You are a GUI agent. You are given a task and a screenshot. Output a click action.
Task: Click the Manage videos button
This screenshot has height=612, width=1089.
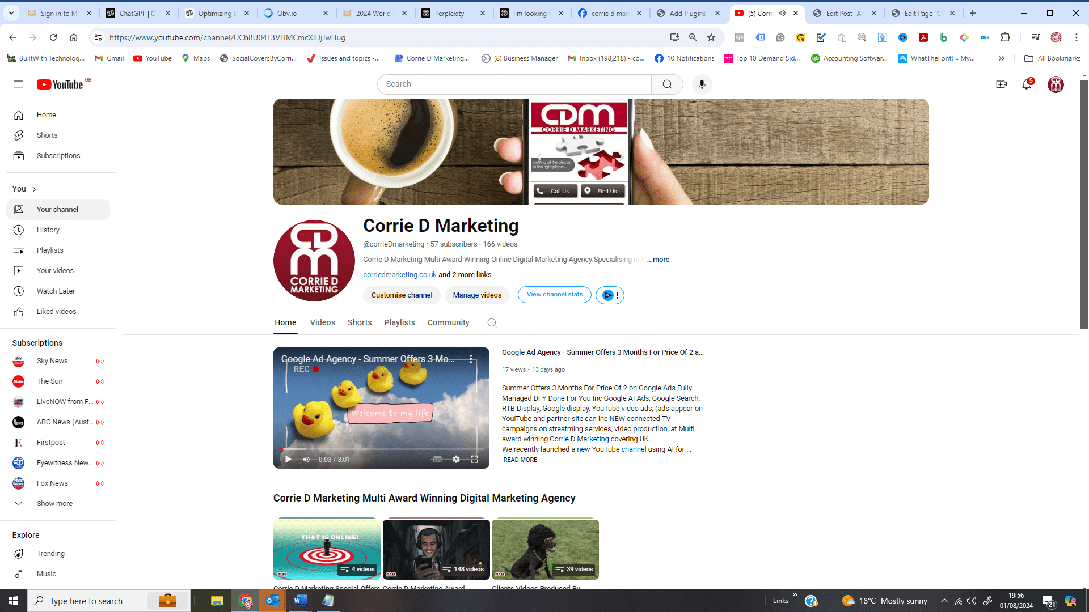tap(477, 295)
